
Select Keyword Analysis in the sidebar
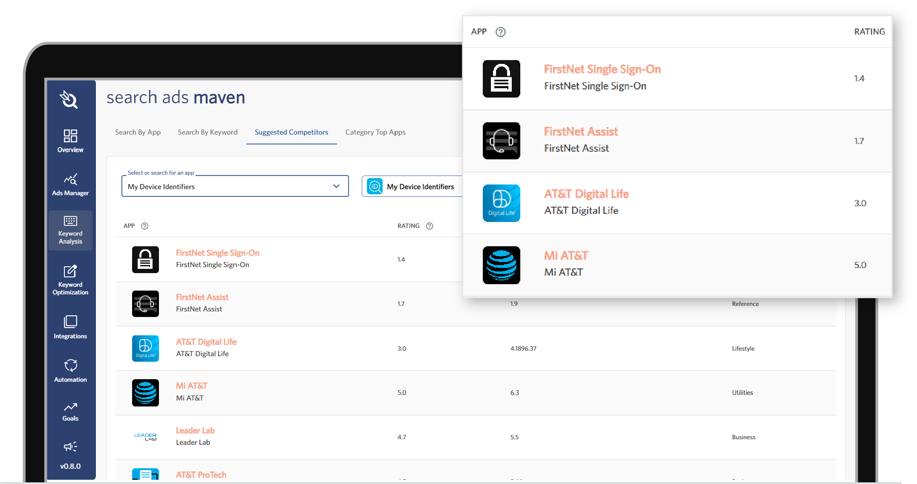pos(70,230)
